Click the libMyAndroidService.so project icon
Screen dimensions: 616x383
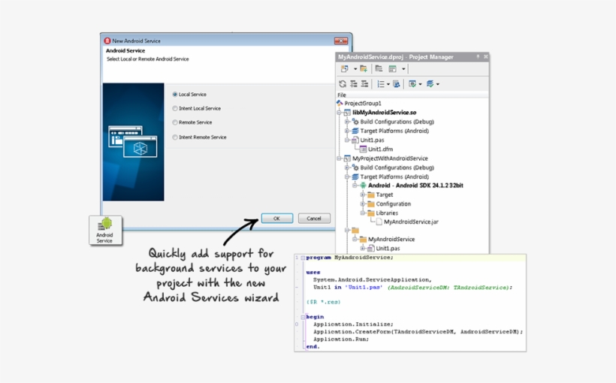[x=347, y=113]
